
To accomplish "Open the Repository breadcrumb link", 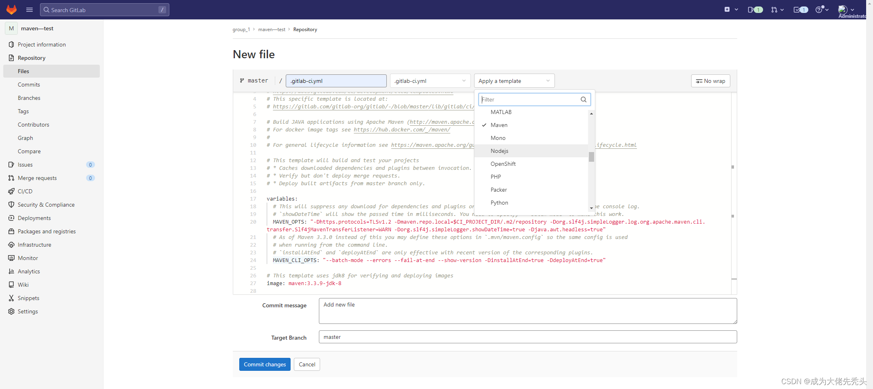I will [x=305, y=30].
